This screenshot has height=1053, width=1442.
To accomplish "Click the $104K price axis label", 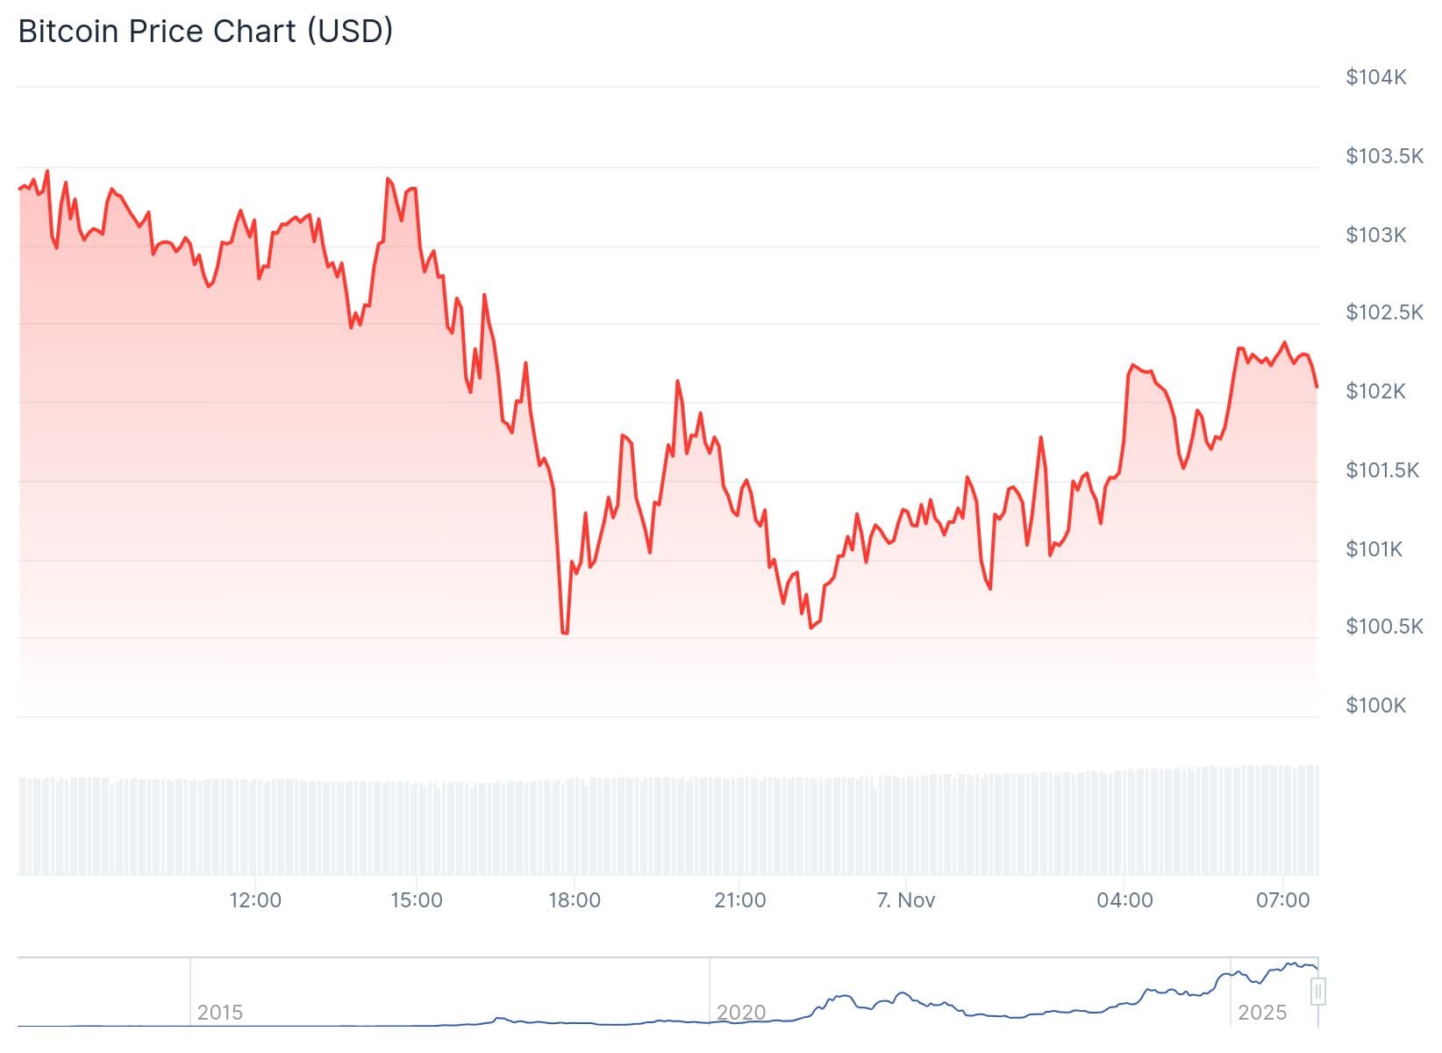I will click(x=1375, y=77).
